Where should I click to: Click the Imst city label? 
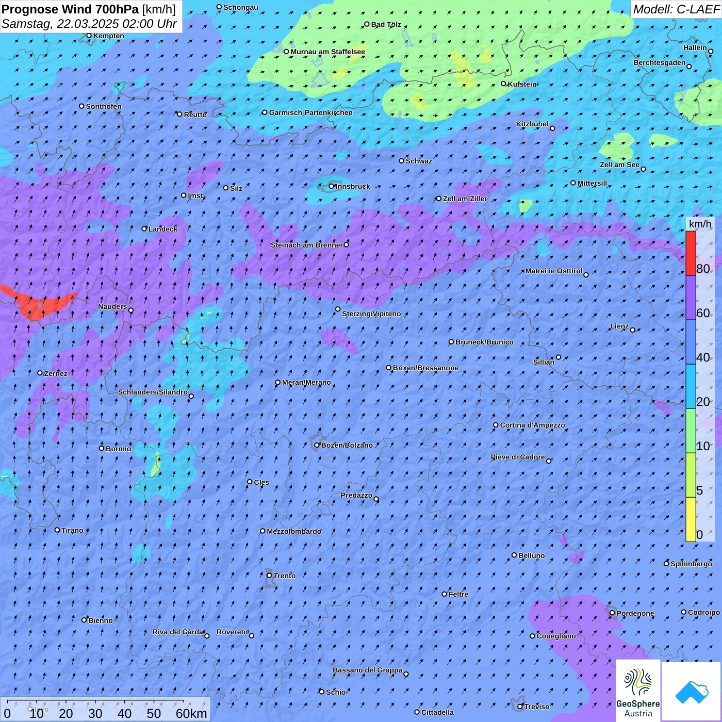pyautogui.click(x=195, y=195)
